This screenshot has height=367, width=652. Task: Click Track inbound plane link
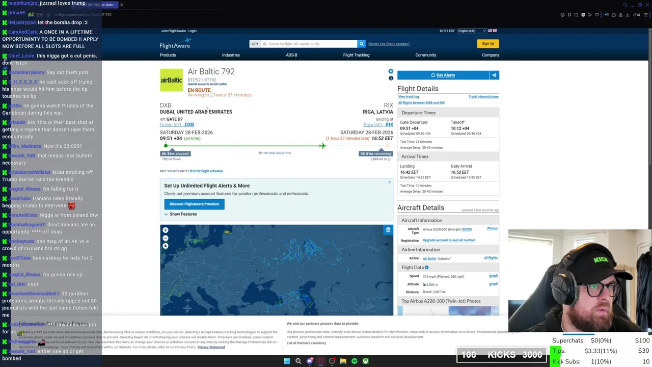coord(483,96)
